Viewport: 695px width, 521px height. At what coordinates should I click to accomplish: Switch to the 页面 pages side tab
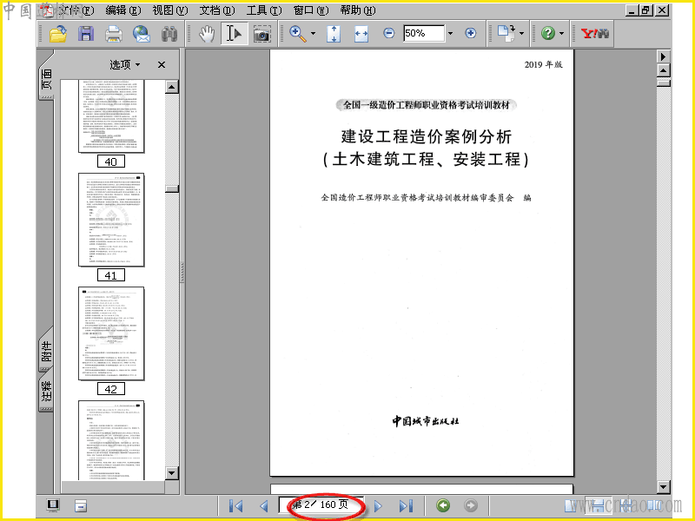[47, 77]
